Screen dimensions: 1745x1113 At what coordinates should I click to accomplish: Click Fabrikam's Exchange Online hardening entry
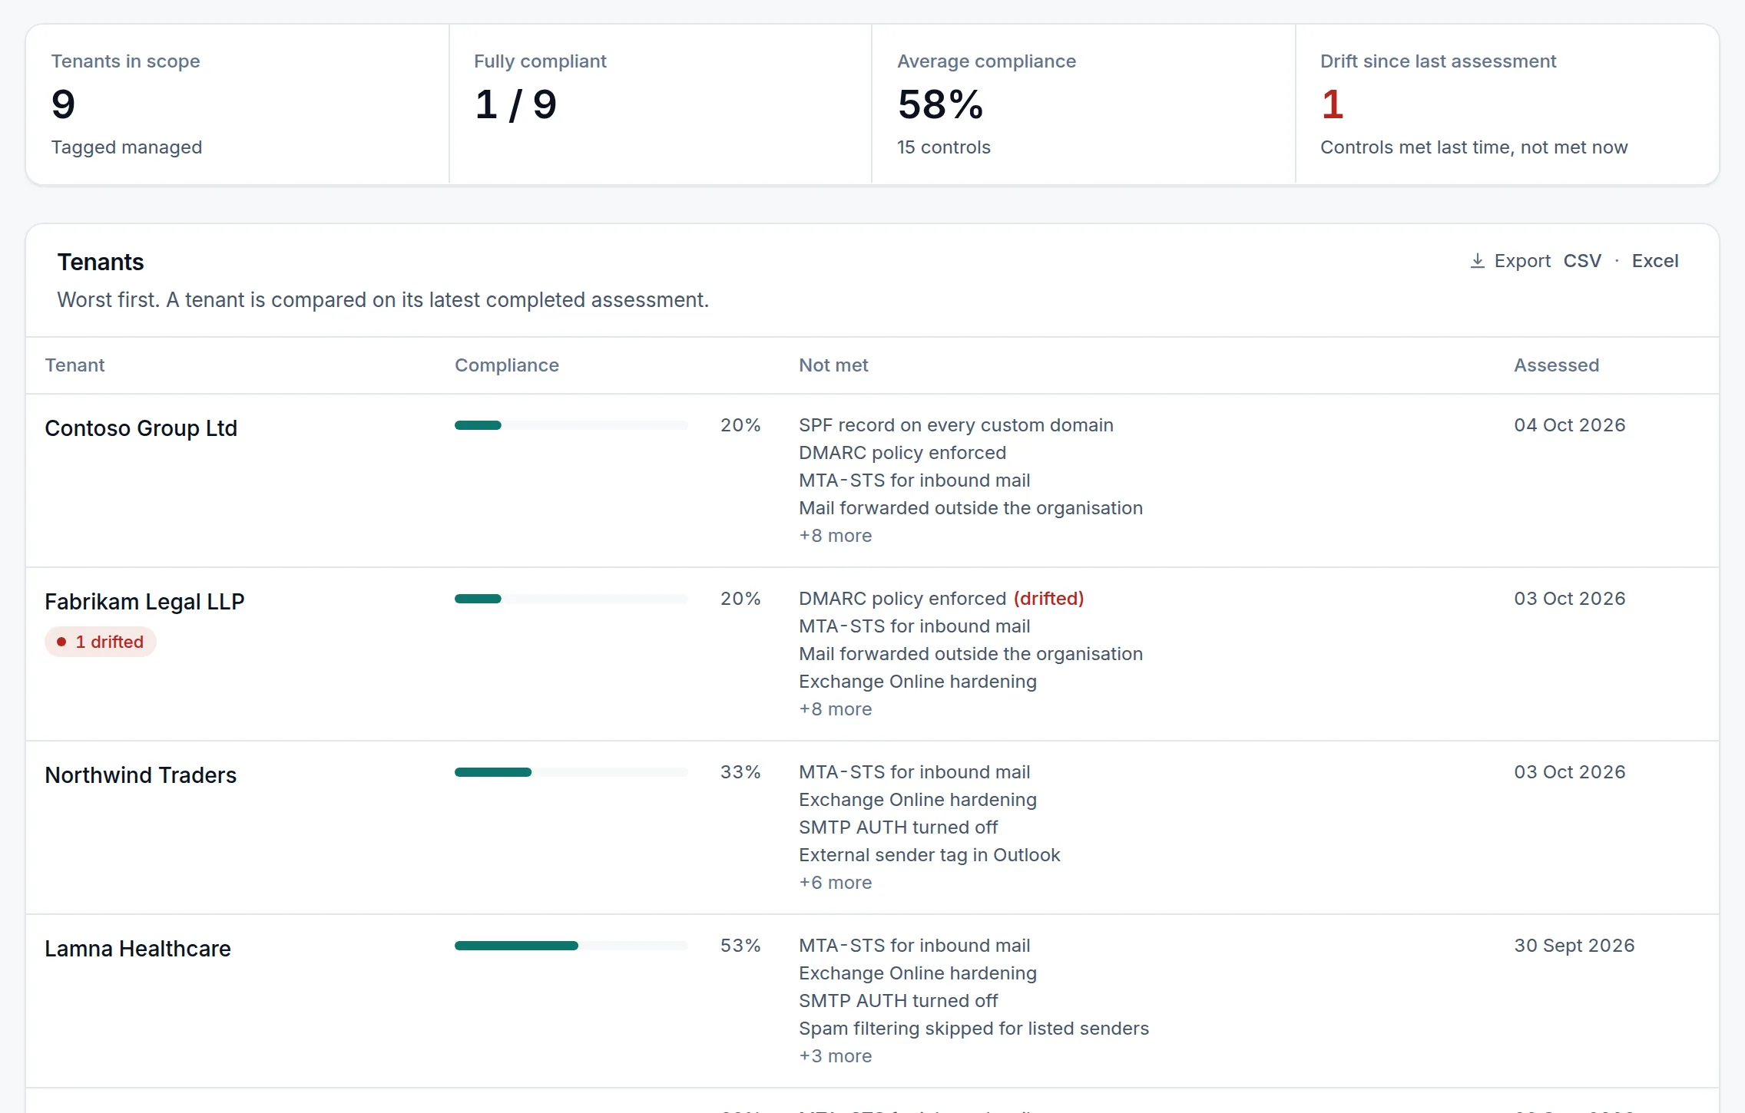[918, 682]
